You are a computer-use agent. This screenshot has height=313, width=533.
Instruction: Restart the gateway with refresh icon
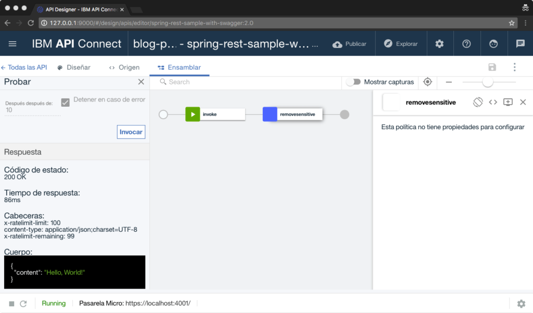coord(23,303)
